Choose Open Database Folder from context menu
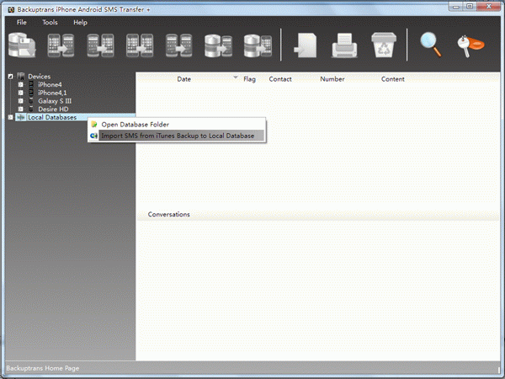Viewport: 505px width, 379px height. 177,125
